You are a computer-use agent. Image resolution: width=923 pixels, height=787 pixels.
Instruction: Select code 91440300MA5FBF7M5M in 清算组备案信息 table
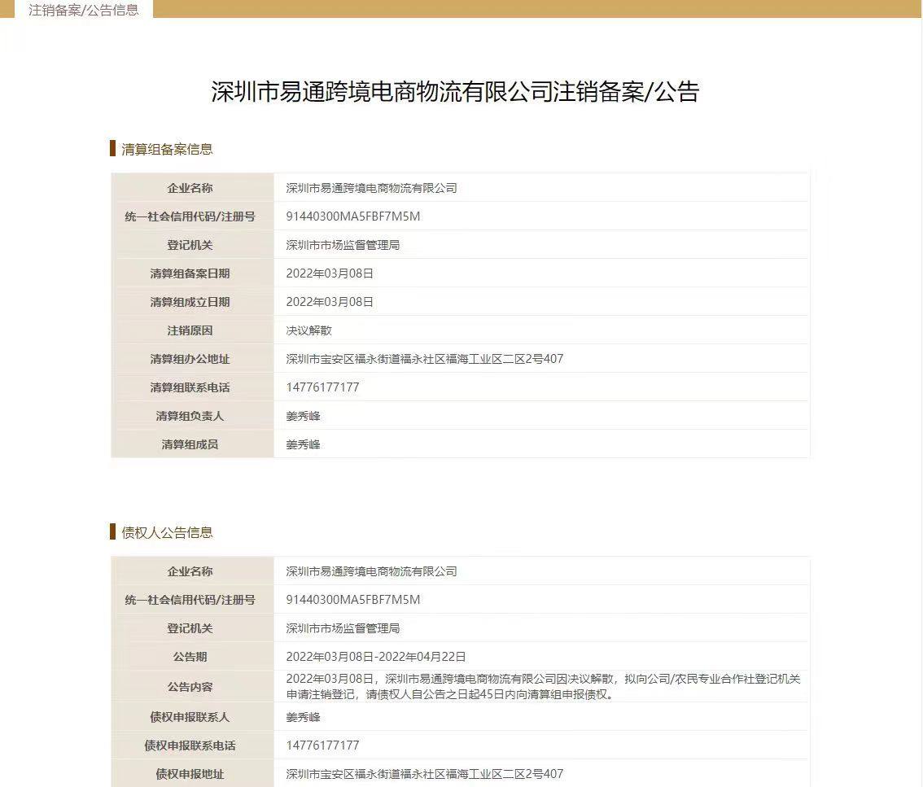pyautogui.click(x=353, y=216)
